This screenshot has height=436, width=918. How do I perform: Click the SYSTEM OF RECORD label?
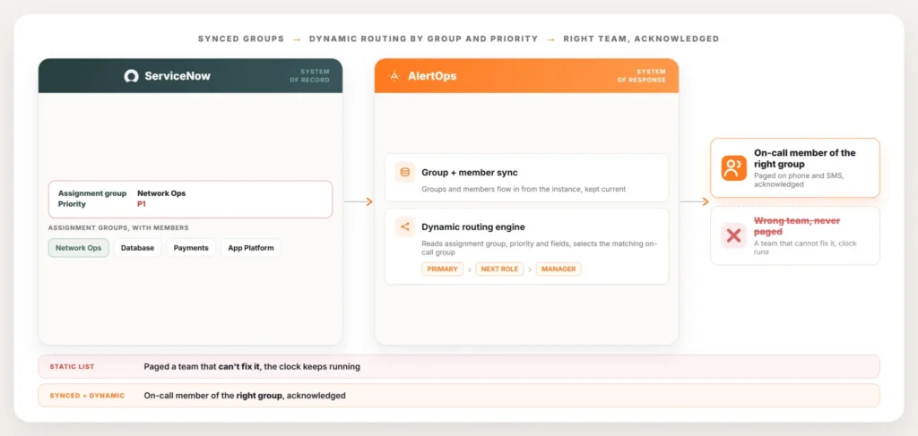coord(309,75)
